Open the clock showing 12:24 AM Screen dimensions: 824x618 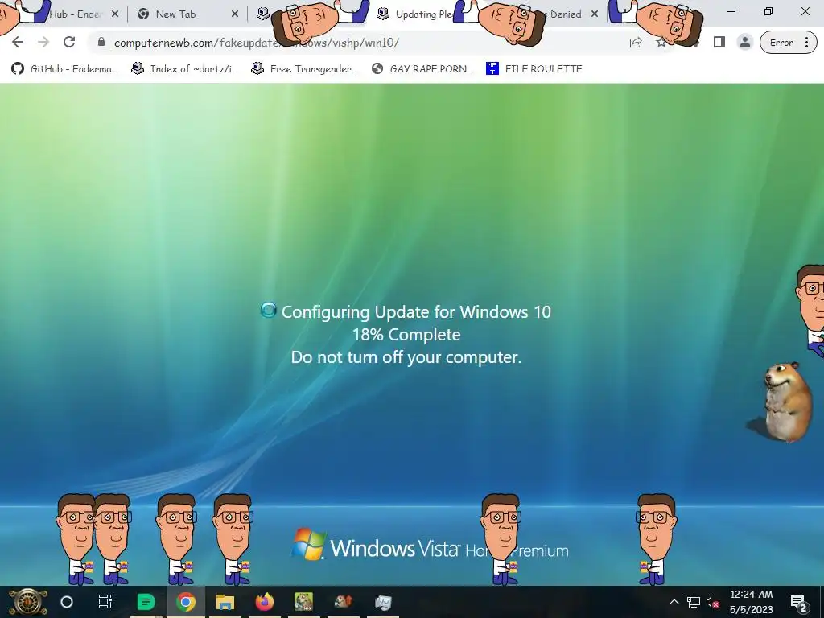[752, 602]
